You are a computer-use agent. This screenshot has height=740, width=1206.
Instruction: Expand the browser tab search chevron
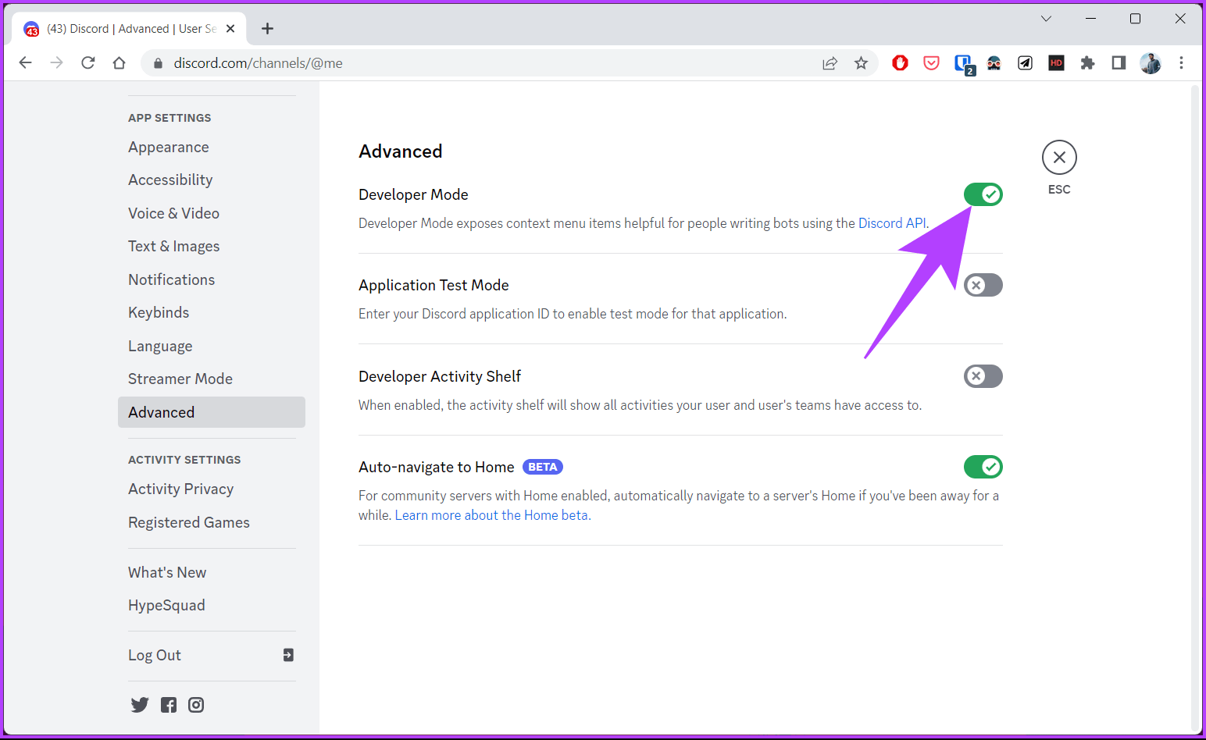1046,18
